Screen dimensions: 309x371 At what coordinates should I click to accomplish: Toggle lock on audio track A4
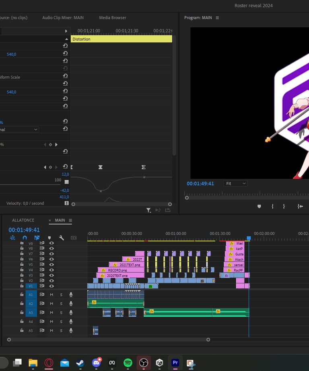point(22,321)
